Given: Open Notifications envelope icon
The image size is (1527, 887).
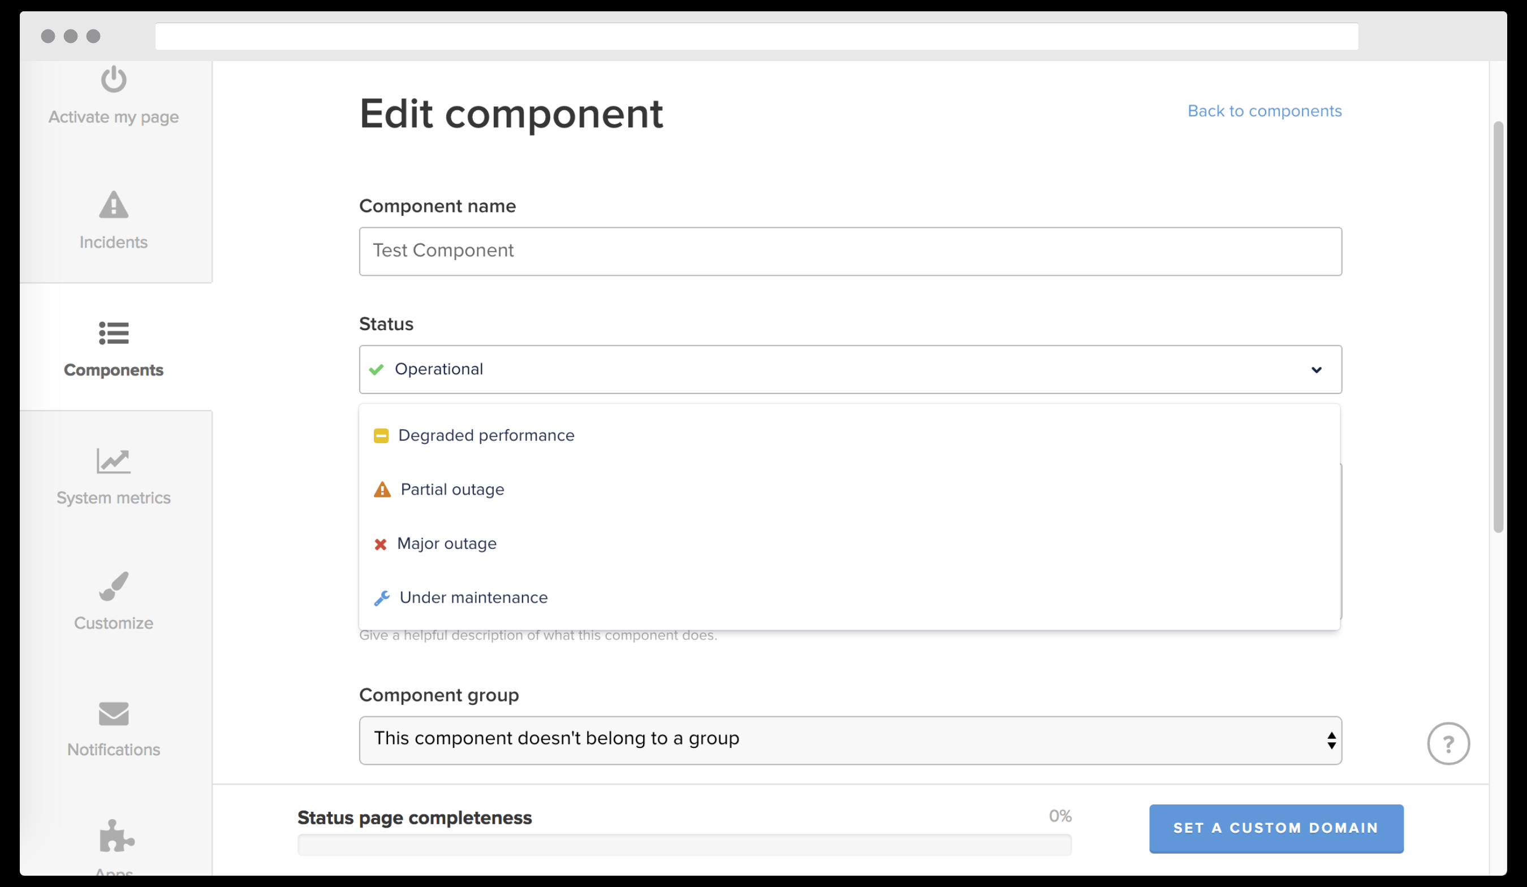Looking at the screenshot, I should (x=113, y=713).
